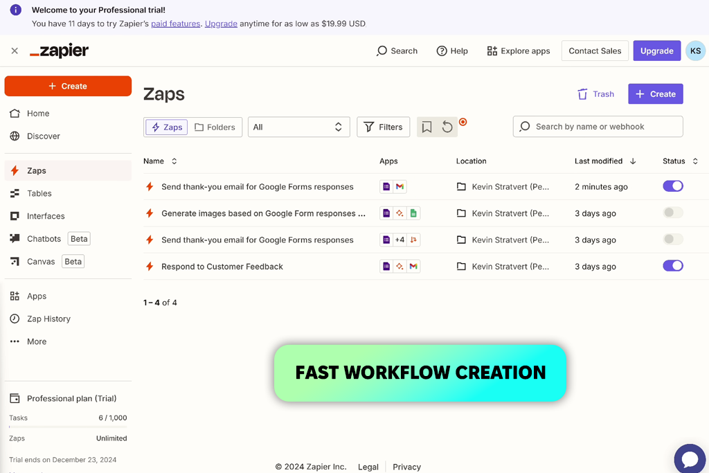
Task: Toggle off the 2 minutes ago Zap
Action: (x=673, y=186)
